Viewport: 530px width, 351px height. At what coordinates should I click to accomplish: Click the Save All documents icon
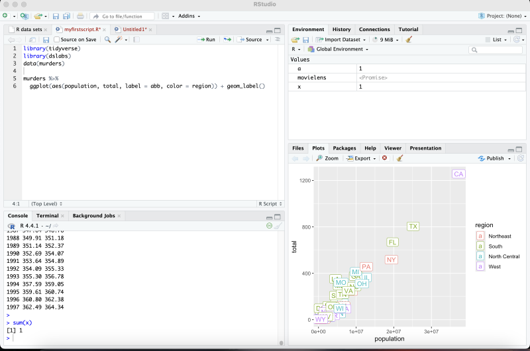click(x=67, y=16)
